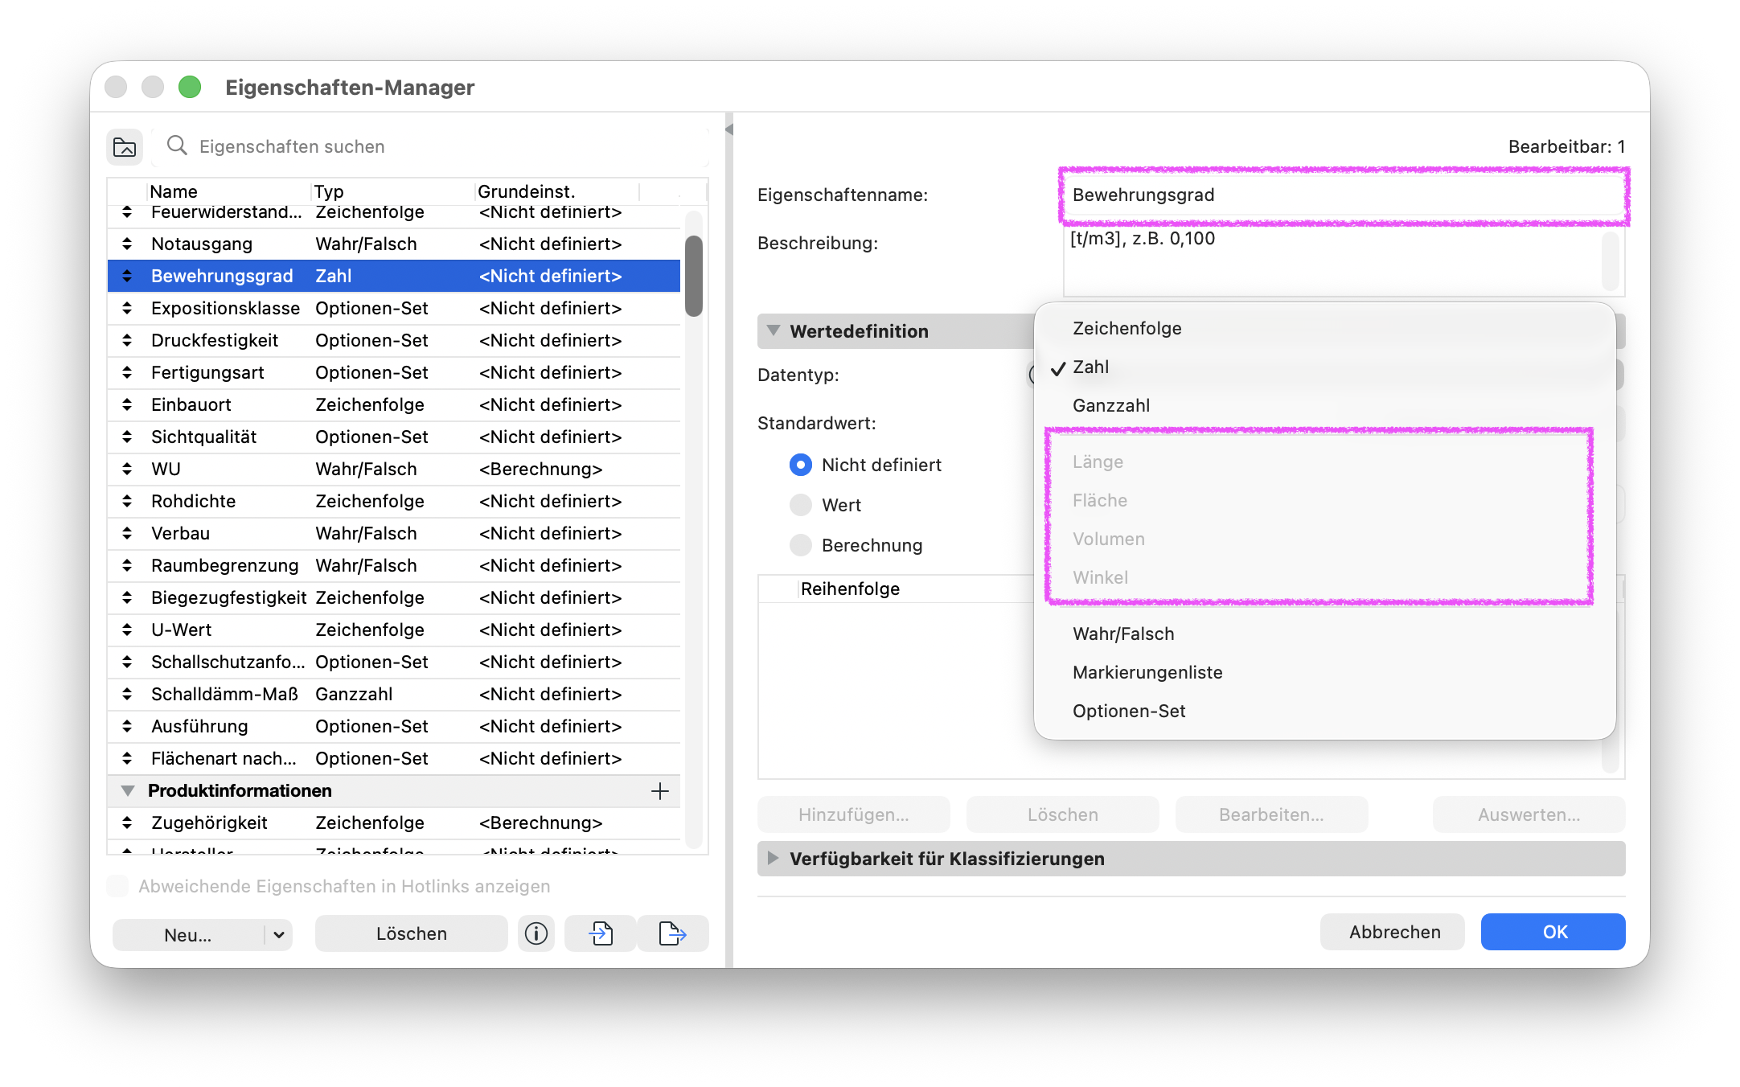Click reorder handle of Expositionsklasse row
The image size is (1740, 1087).
(x=127, y=308)
